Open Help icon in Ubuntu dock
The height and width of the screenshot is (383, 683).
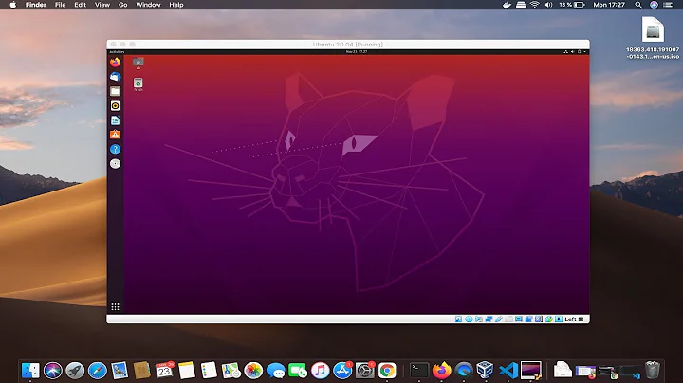pyautogui.click(x=115, y=149)
